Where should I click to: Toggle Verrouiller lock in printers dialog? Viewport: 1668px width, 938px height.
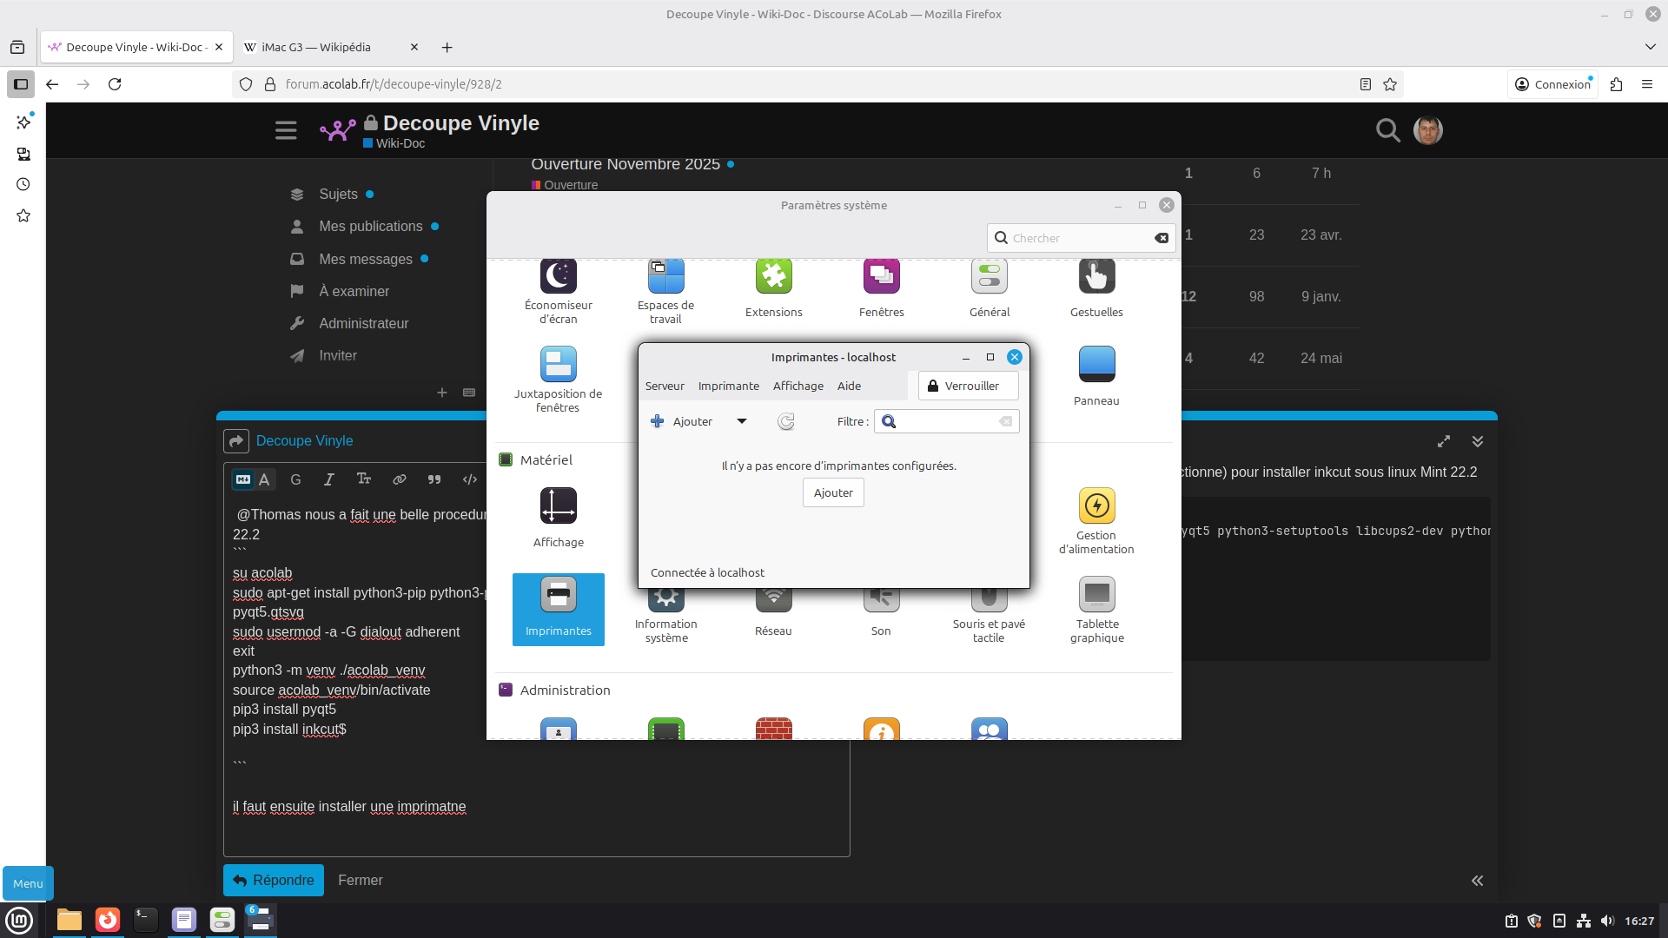pyautogui.click(x=968, y=386)
